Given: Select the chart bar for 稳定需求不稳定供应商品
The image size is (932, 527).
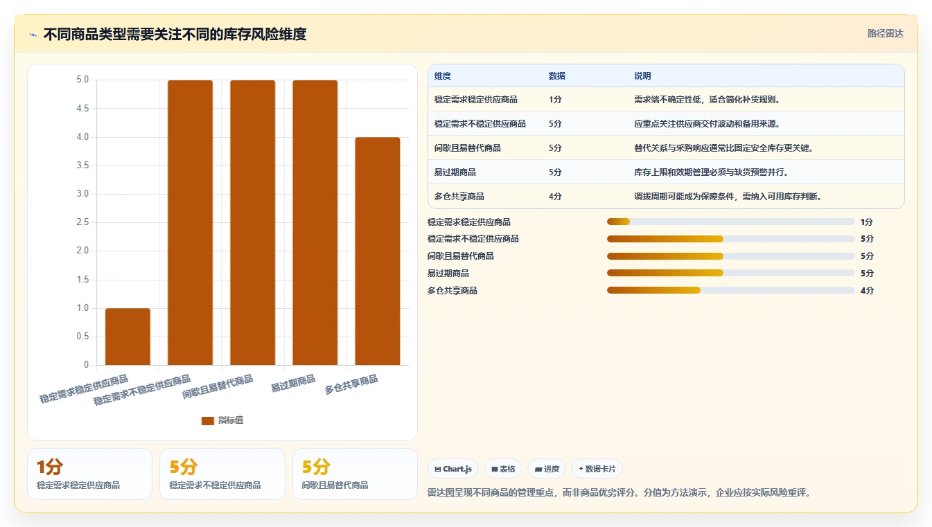Looking at the screenshot, I should [191, 222].
